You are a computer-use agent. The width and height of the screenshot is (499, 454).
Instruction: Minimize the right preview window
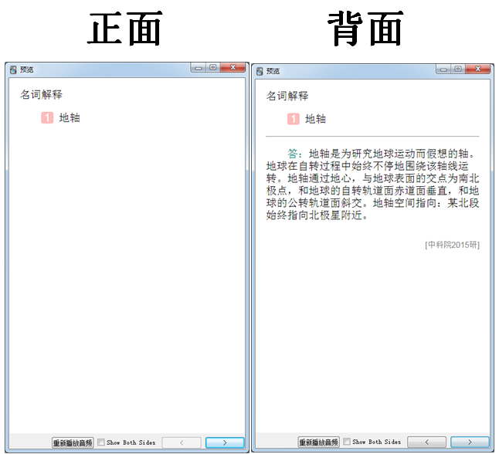point(443,69)
